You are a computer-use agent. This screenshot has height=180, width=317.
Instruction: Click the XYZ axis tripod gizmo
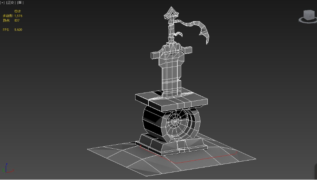pos(8,169)
